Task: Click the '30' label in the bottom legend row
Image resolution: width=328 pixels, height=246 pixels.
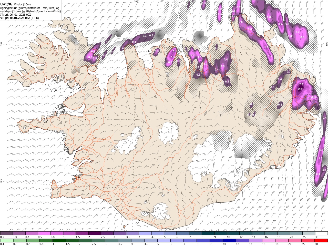Action: tap(317, 244)
